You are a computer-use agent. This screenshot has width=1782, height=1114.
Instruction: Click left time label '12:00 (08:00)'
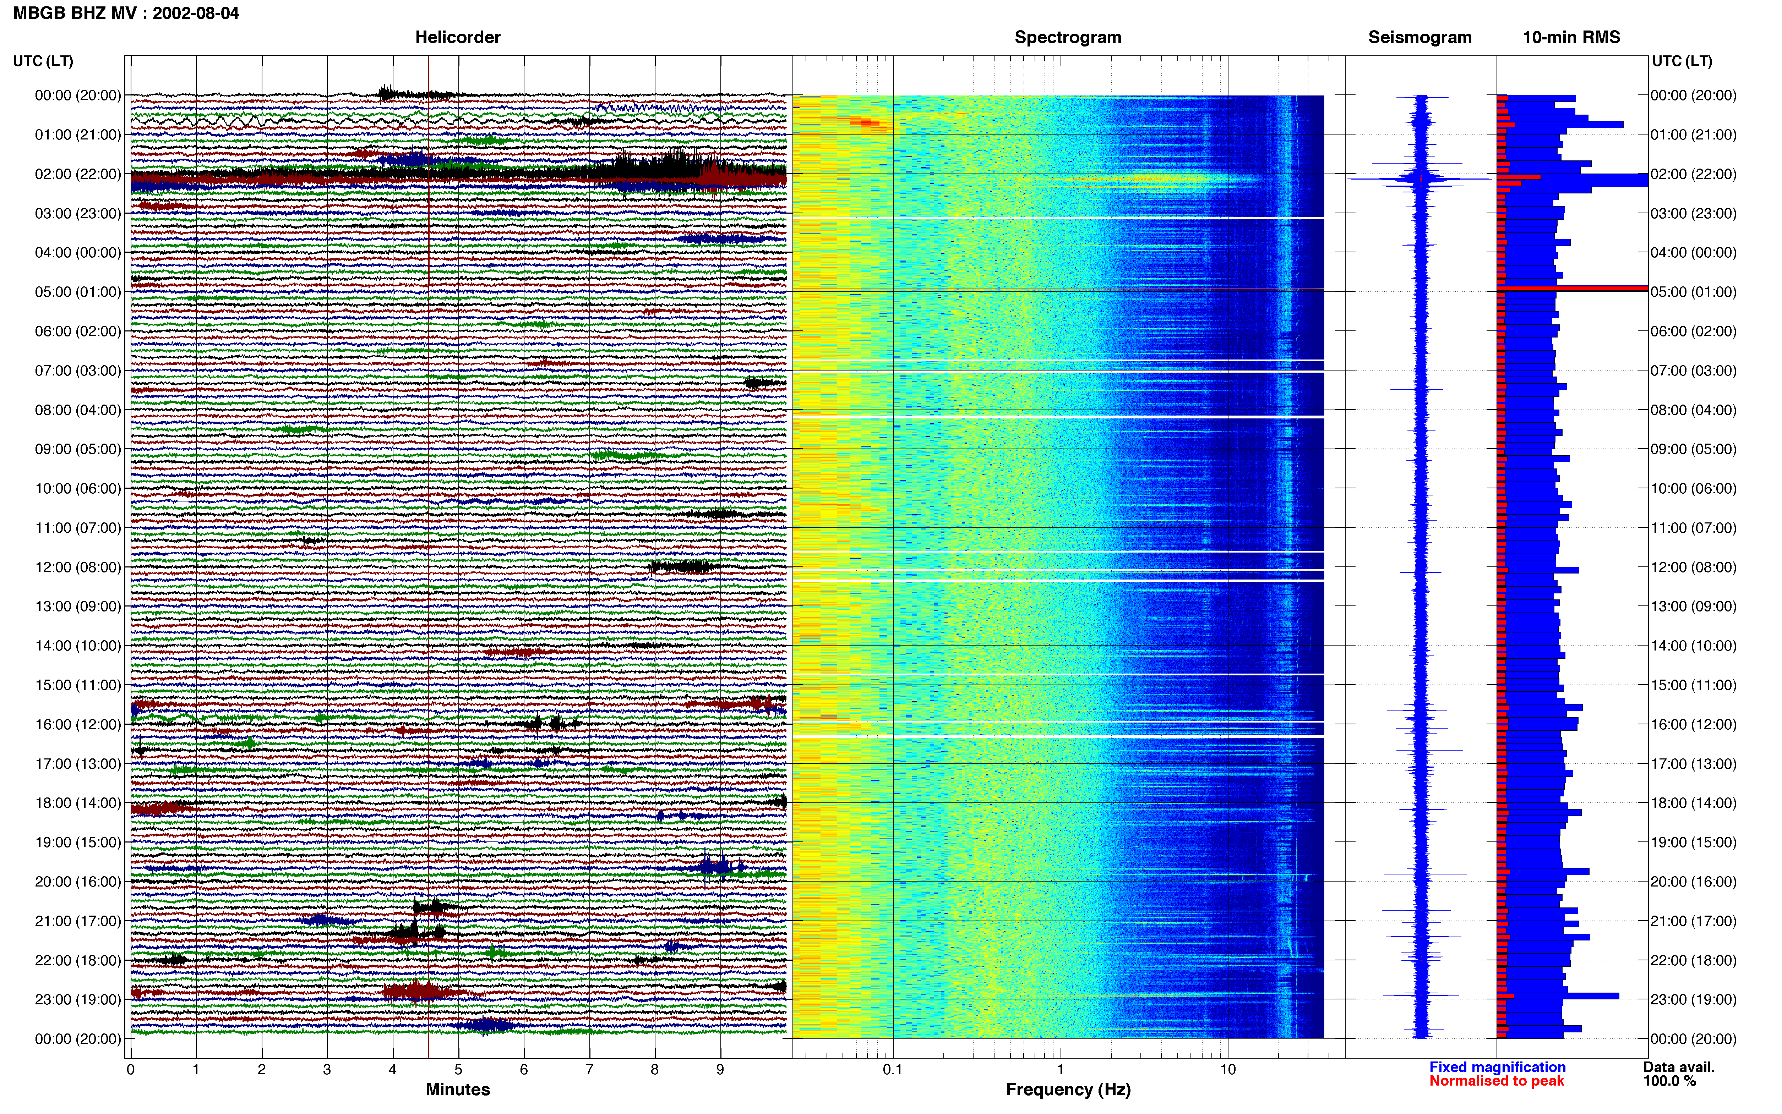[78, 567]
